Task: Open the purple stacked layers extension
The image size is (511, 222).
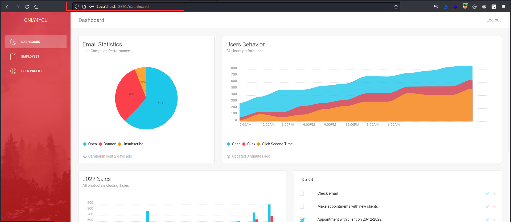Action: (x=455, y=7)
